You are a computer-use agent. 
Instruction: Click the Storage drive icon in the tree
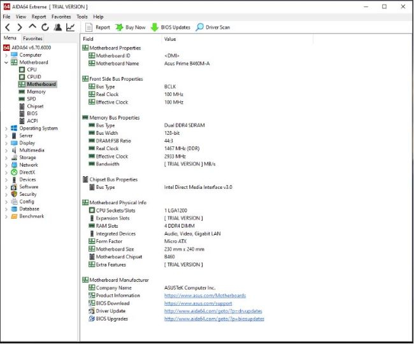click(14, 158)
